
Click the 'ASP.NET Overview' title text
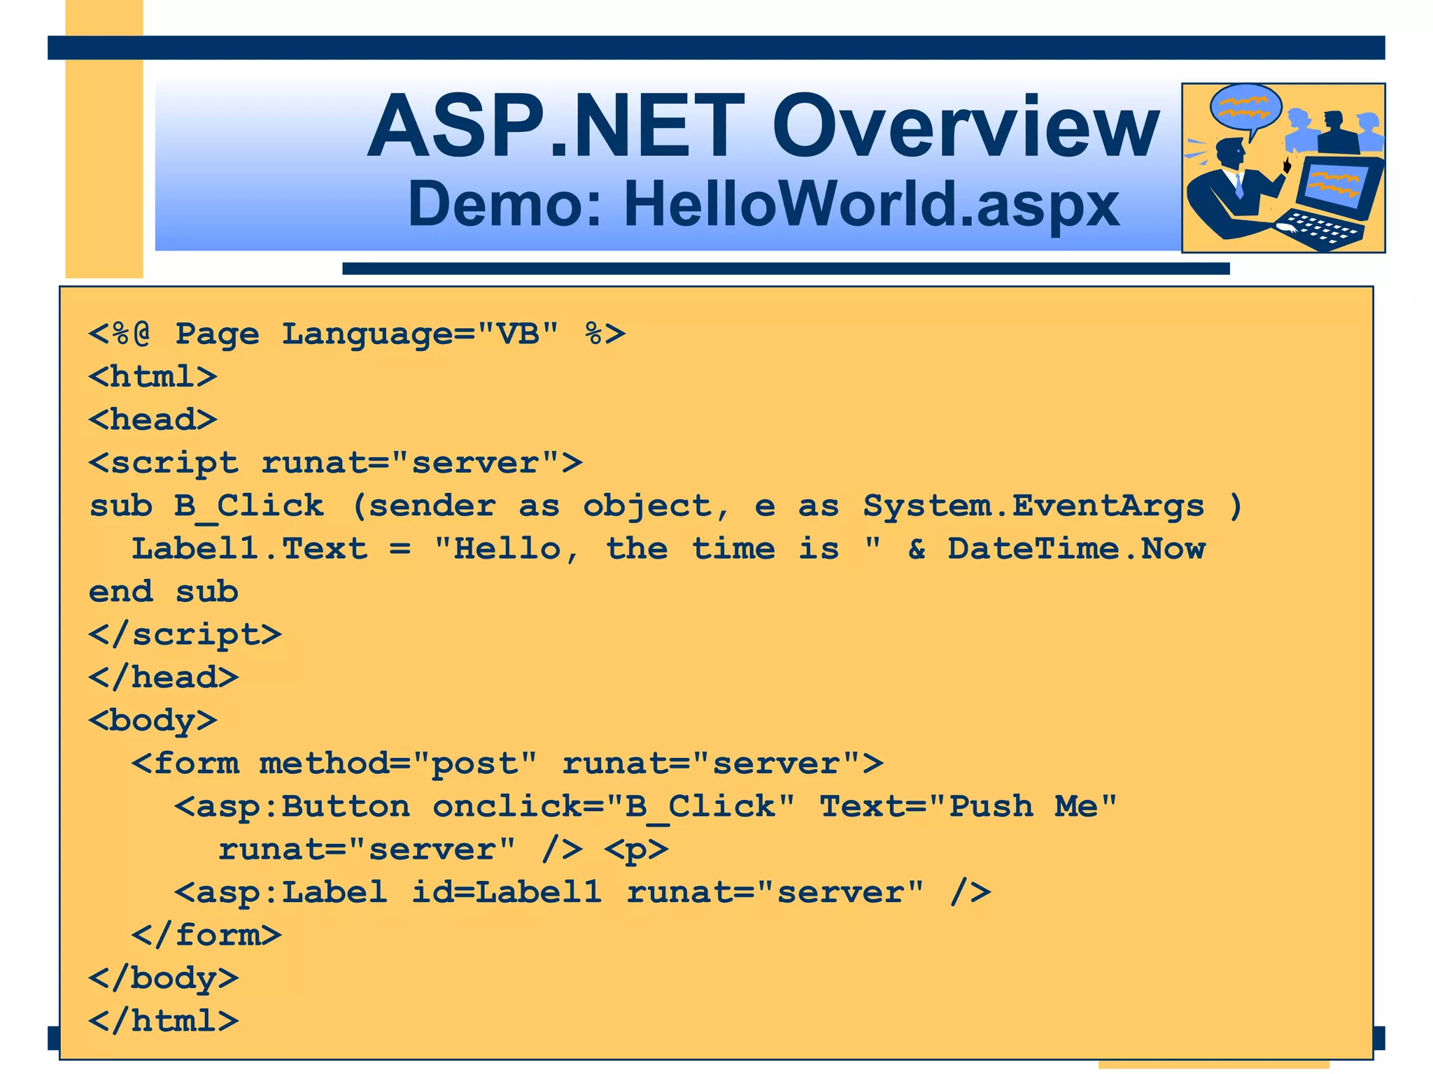click(763, 127)
